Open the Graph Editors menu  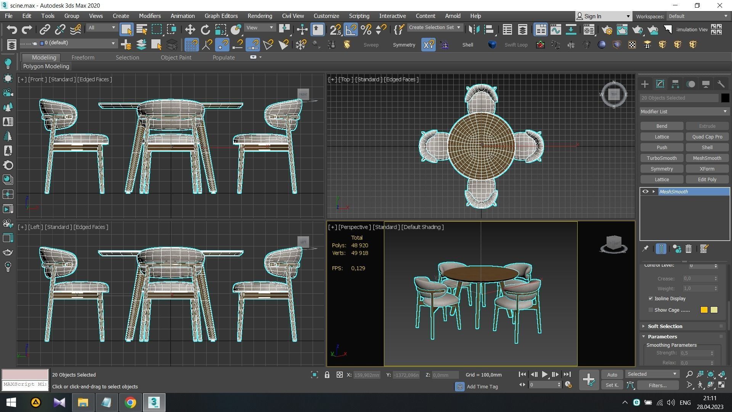(221, 16)
